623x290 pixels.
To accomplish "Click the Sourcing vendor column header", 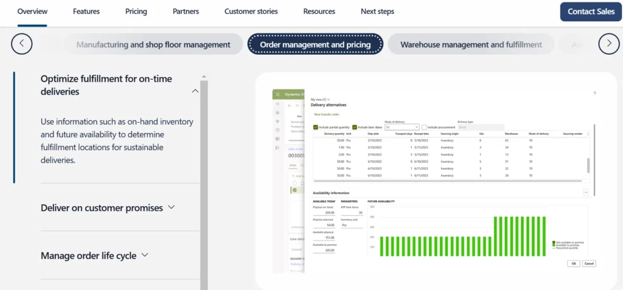I will (x=573, y=134).
